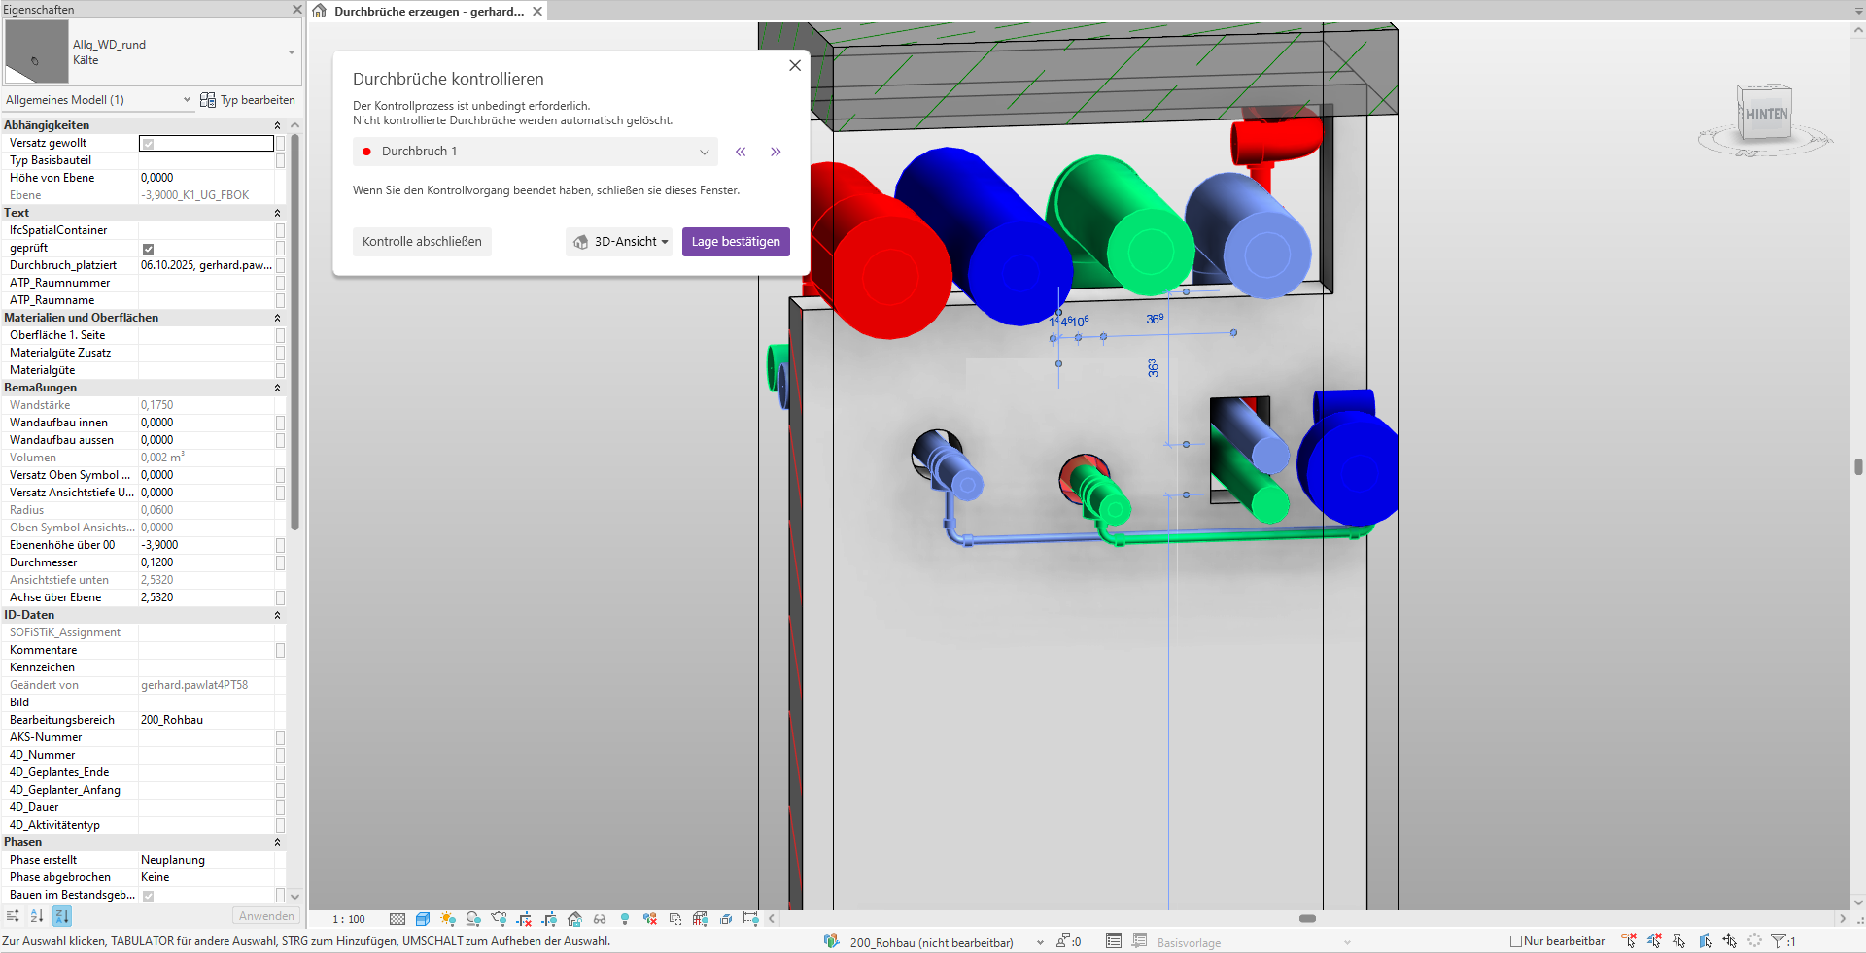Click the selection filter funnel icon

pyautogui.click(x=1778, y=940)
